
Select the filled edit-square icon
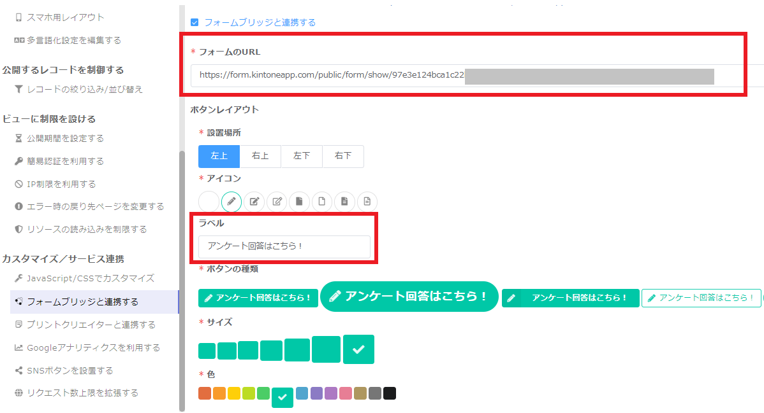(x=254, y=202)
